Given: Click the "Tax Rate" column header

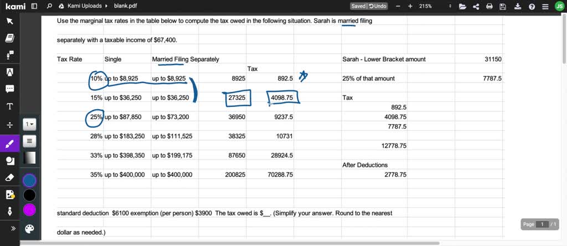Looking at the screenshot, I should [x=69, y=59].
